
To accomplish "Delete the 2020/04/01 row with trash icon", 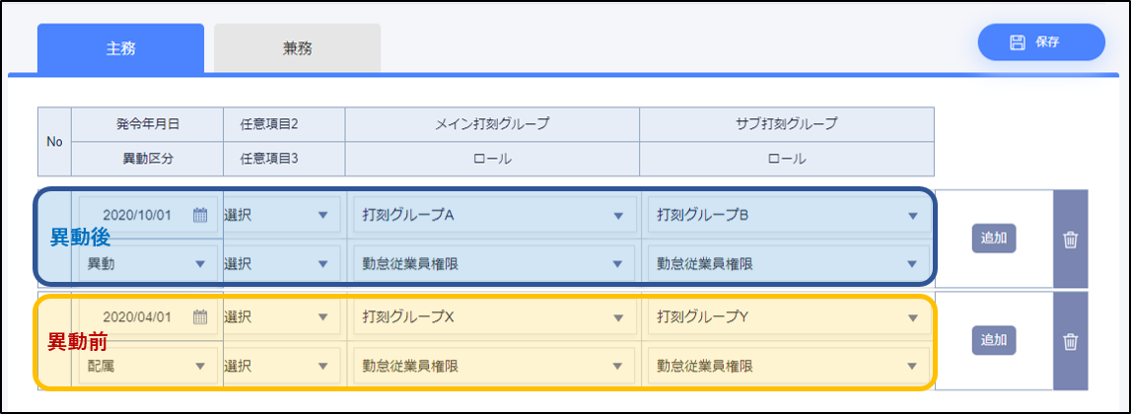I will click(x=1070, y=341).
